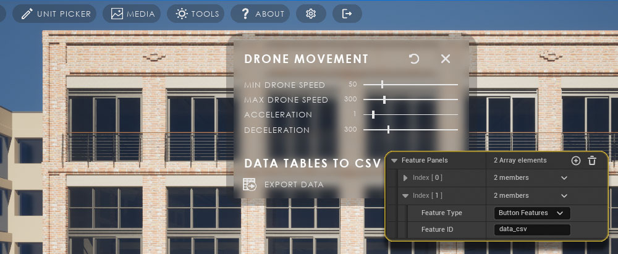Delete Feature Panels array elements with trash icon

[x=592, y=161]
